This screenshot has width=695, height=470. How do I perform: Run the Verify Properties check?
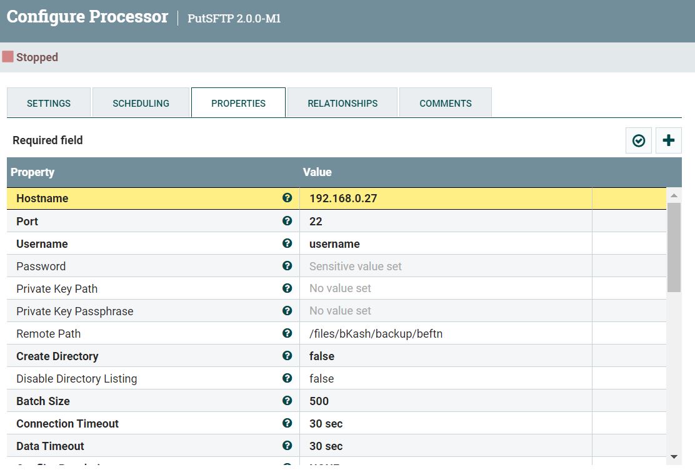coord(638,140)
